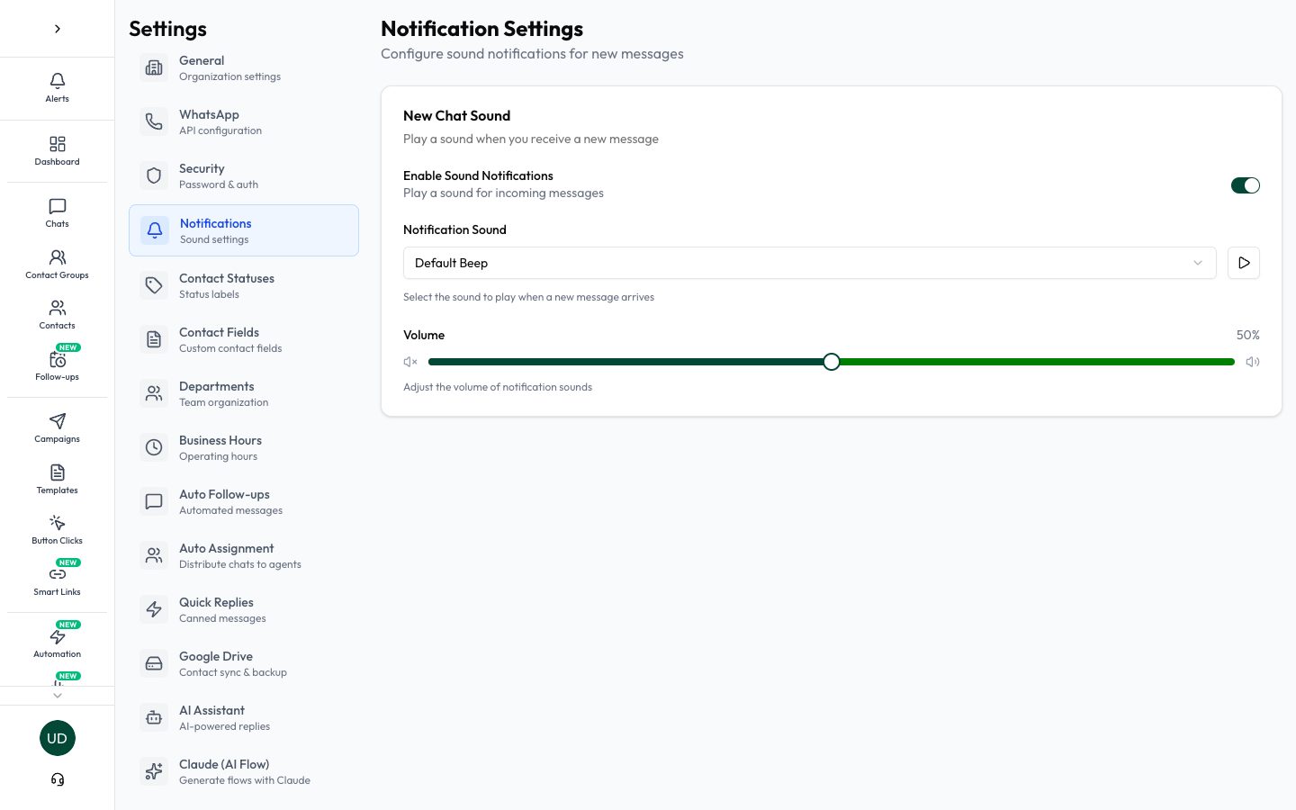Screen dimensions: 1296x810
Task: Open Quick Replies canned messages
Action: 244,609
